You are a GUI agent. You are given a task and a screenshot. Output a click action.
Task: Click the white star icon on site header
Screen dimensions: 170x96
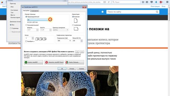tap(103, 12)
